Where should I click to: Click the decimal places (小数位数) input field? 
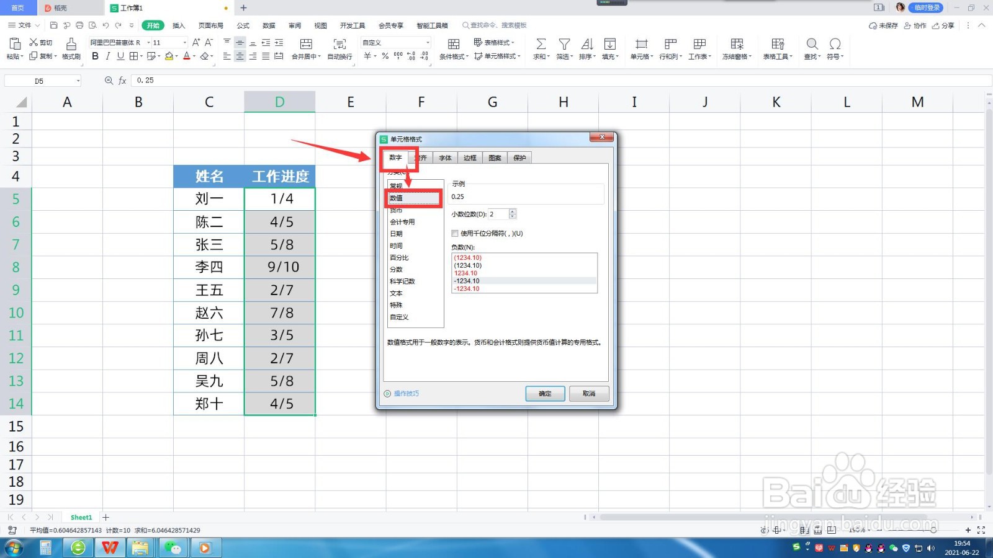click(x=498, y=214)
